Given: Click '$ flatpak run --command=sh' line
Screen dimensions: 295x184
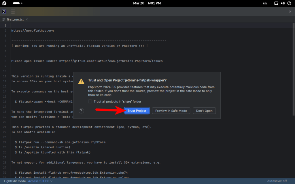Looking at the screenshot, I should 60,142.
